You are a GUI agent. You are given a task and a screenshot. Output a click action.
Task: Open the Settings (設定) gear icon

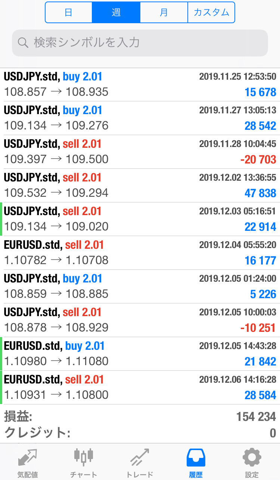(x=252, y=458)
